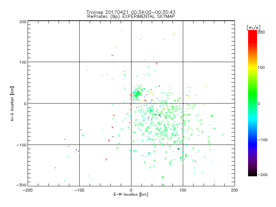
Task: Select the N-S location [km] axis label
Action: (x=12, y=103)
